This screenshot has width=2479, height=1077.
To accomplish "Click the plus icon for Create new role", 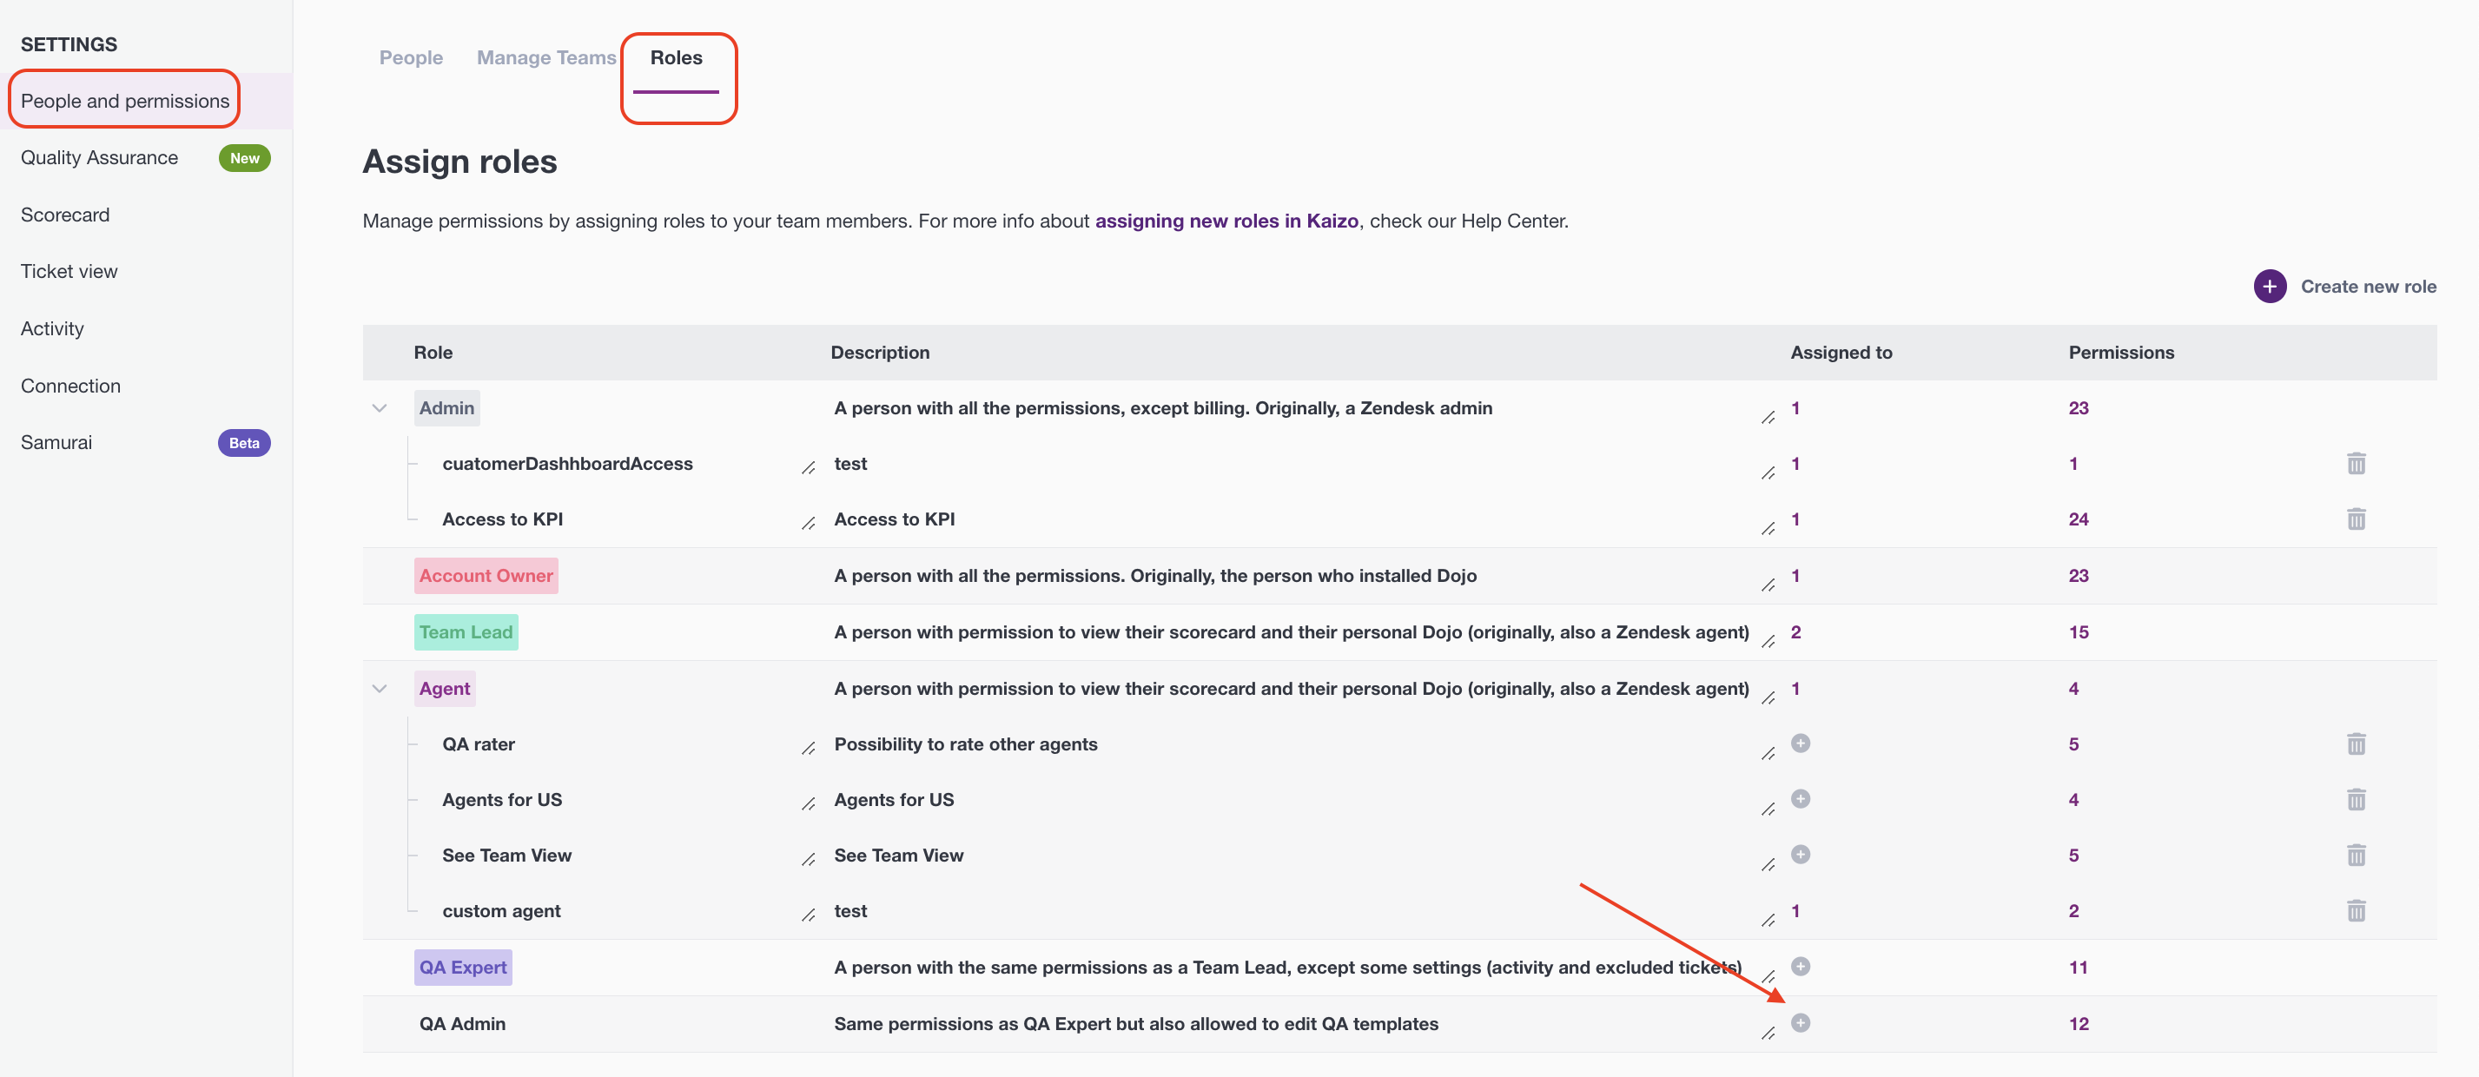I will (x=2269, y=286).
